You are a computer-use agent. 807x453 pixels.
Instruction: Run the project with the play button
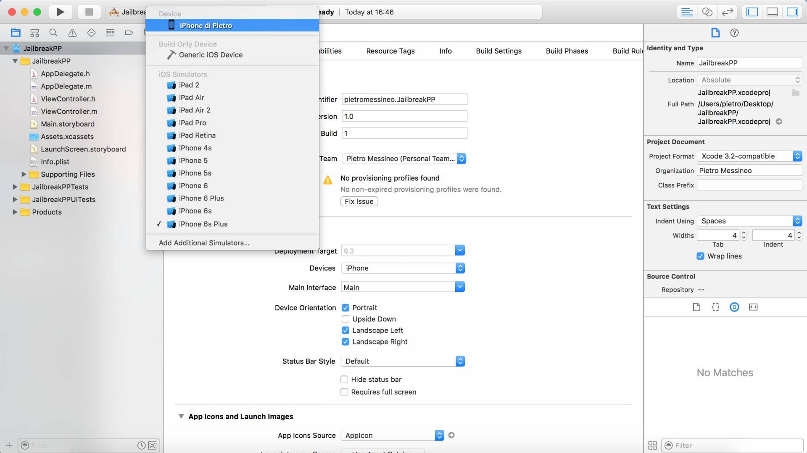point(61,12)
